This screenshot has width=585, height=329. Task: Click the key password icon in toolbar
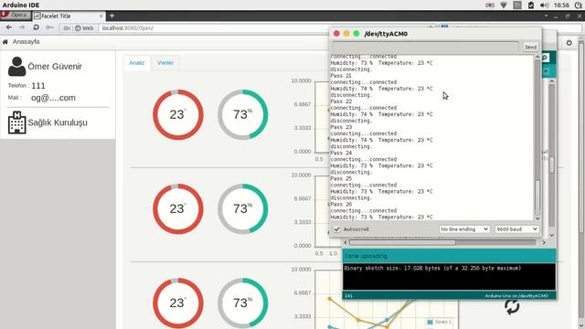pos(49,27)
